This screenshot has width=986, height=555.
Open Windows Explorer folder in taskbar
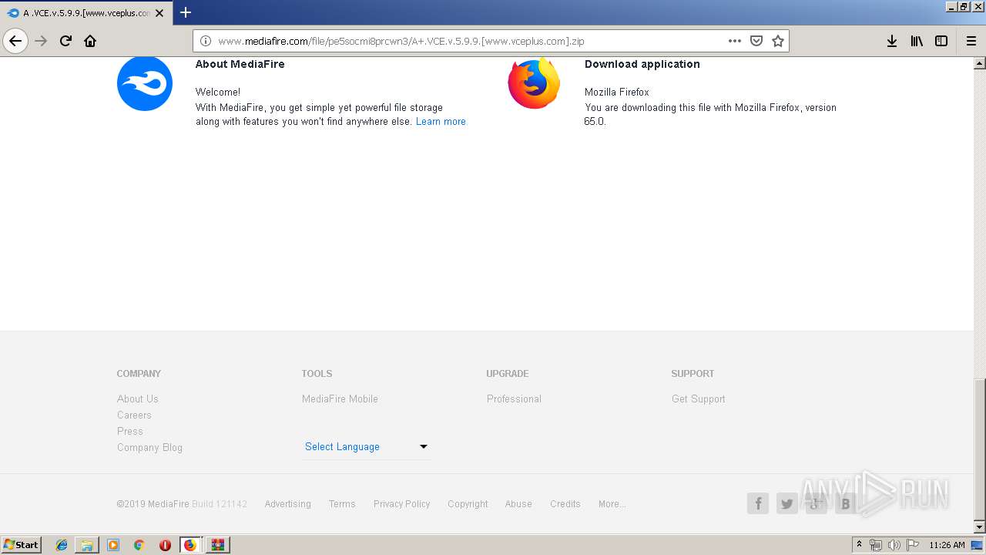click(87, 545)
